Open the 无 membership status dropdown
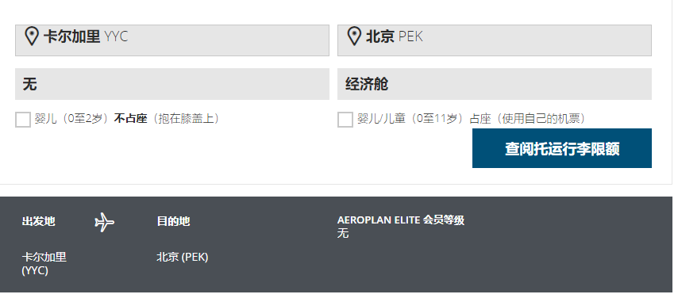Image resolution: width=678 pixels, height=298 pixels. (172, 84)
